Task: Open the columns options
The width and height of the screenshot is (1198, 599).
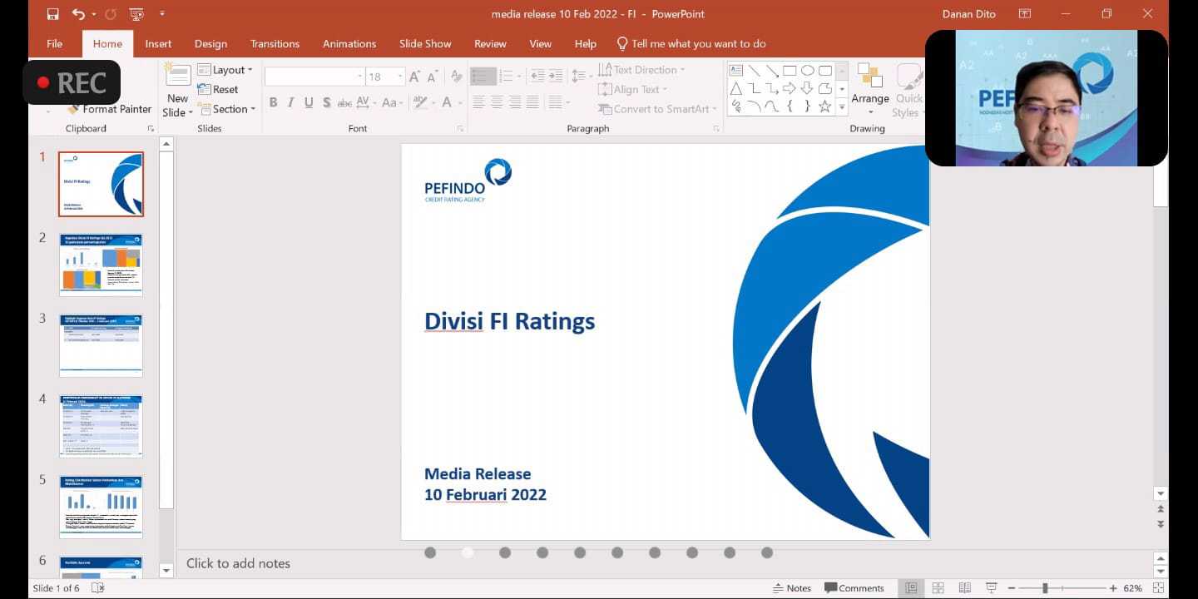Action: (x=558, y=102)
